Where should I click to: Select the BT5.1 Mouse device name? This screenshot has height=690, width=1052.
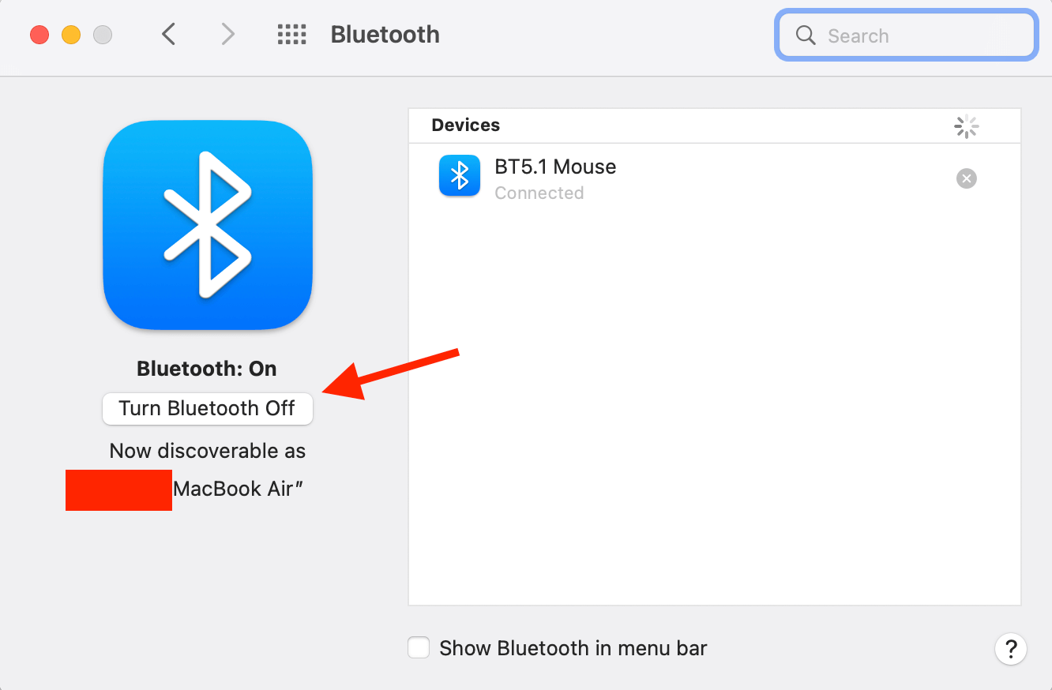tap(555, 167)
